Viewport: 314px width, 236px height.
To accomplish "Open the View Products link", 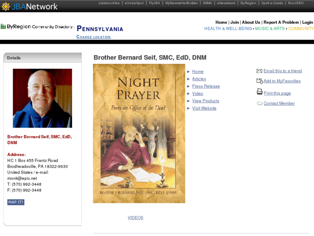I will point(206,101).
